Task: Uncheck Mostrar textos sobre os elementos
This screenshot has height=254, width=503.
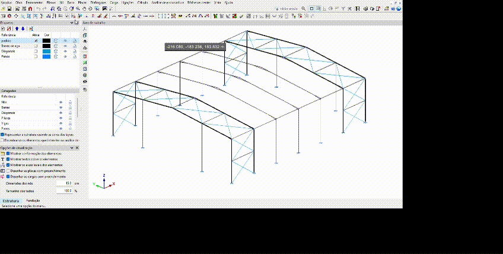Action: (x=8, y=159)
